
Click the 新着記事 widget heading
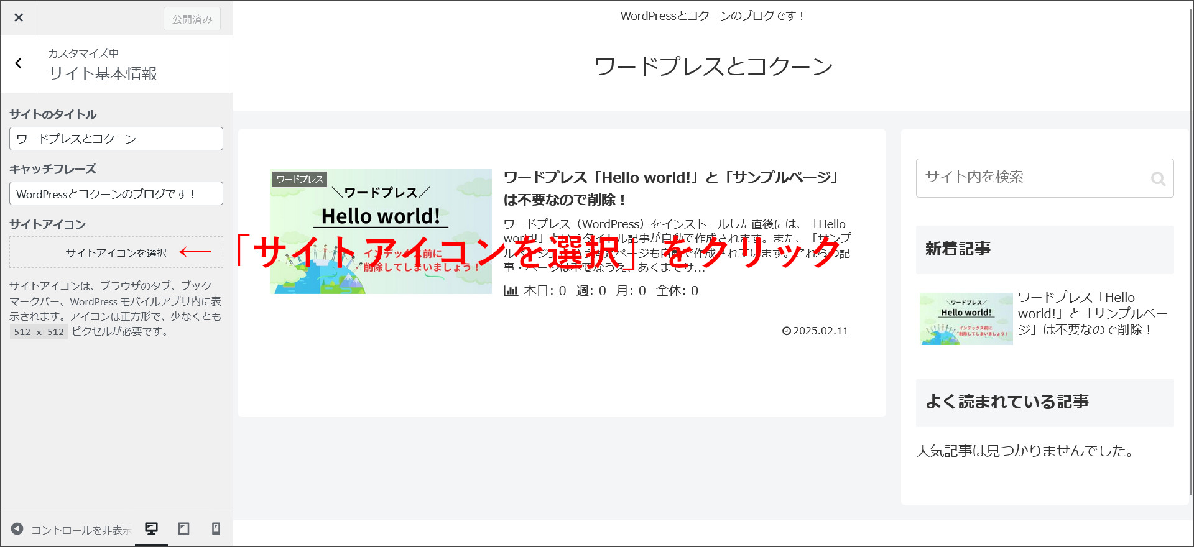[1045, 249]
